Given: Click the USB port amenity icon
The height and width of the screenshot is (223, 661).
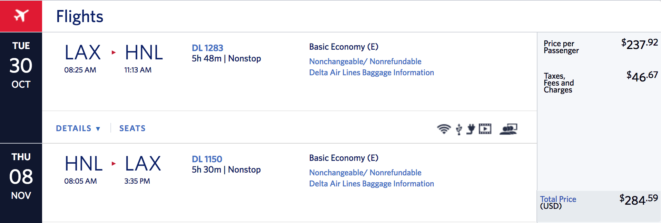Looking at the screenshot, I should [x=459, y=129].
